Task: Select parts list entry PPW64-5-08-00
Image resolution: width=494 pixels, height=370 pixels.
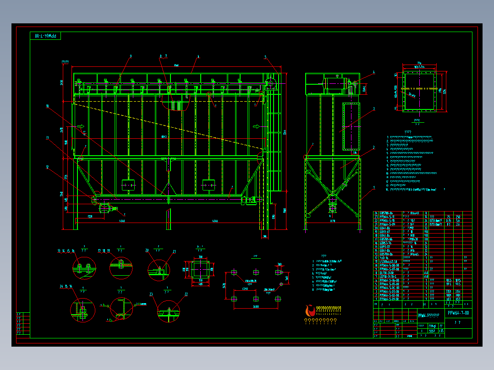Action: [x=390, y=266]
